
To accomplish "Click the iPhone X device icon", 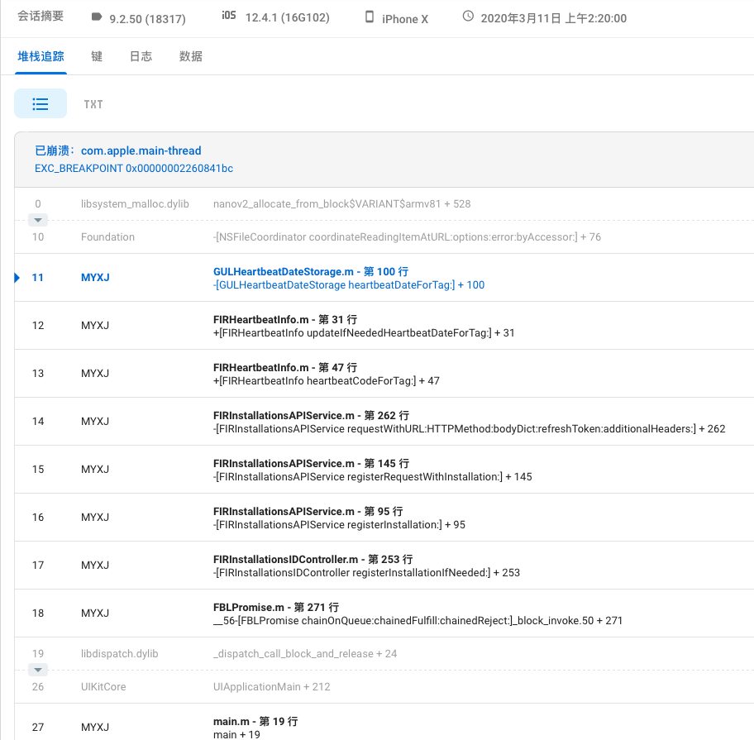I will (370, 17).
